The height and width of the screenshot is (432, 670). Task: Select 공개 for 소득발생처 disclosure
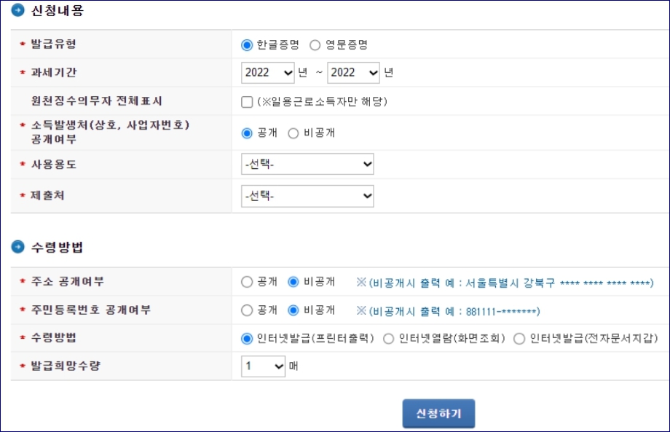(x=246, y=133)
